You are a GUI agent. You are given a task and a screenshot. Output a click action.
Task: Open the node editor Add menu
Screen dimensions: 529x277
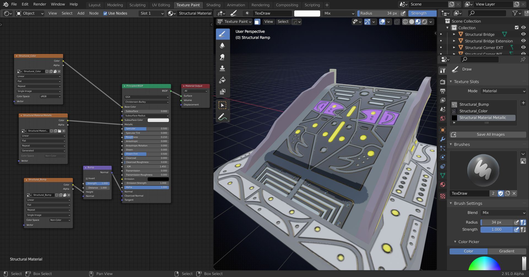tap(81, 13)
